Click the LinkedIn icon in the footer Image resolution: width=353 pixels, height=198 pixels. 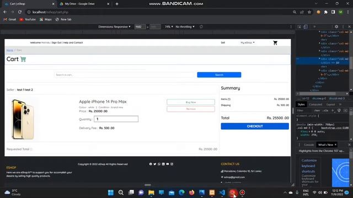point(163,164)
